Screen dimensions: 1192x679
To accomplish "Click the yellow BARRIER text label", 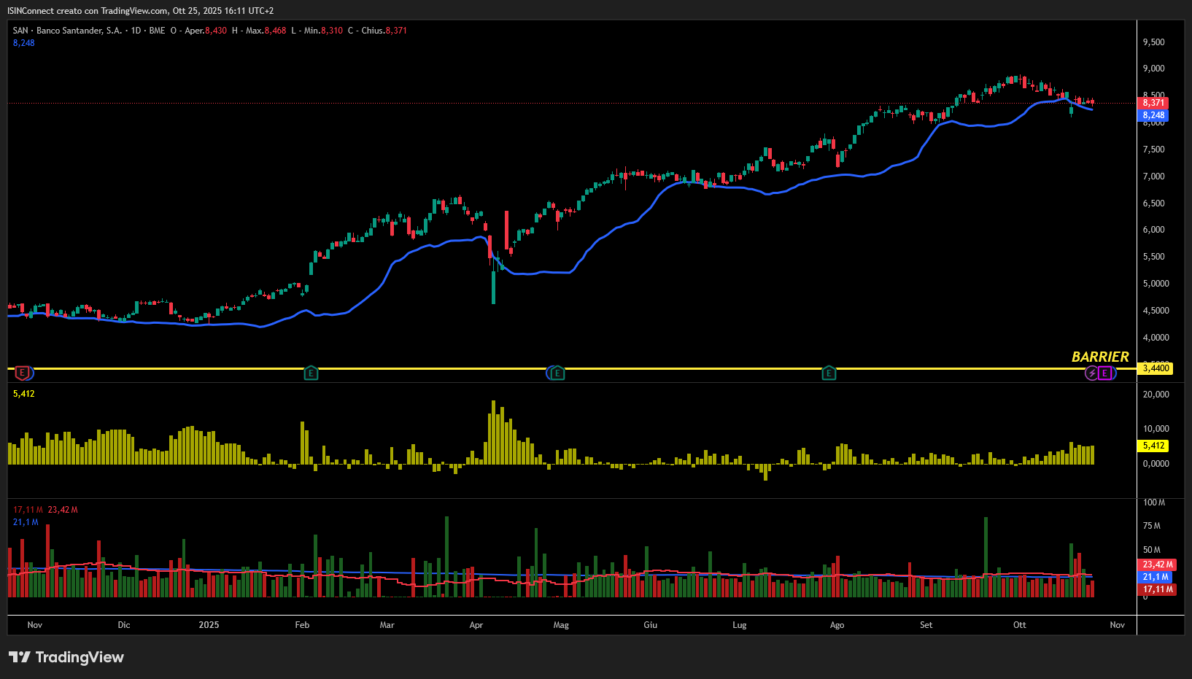I will [1099, 357].
